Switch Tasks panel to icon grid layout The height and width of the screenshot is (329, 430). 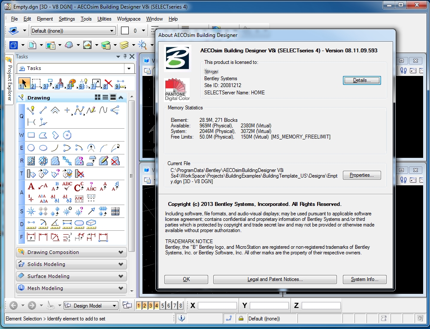coord(97,97)
